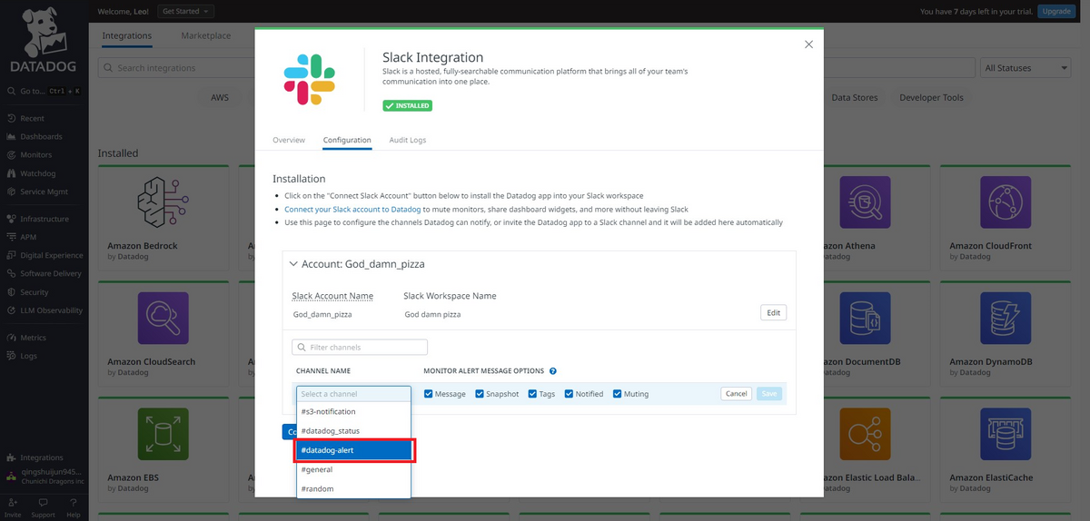Screen dimensions: 1090x521
Task: Click the Save button in channel row
Action: tap(769, 394)
